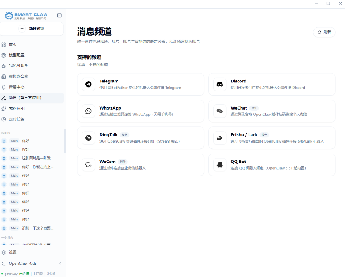Select the WhatsApp logo icon
Screen dimensions: 345x277
88,111
